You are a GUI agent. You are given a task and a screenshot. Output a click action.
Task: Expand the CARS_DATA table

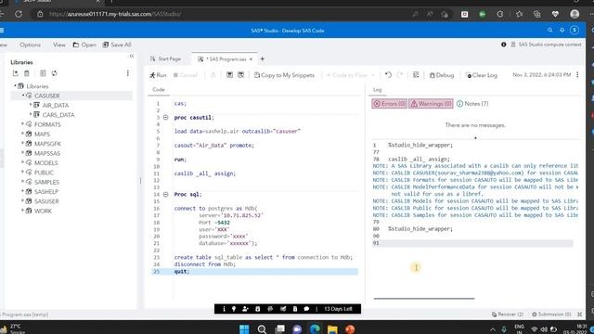[x=31, y=114]
